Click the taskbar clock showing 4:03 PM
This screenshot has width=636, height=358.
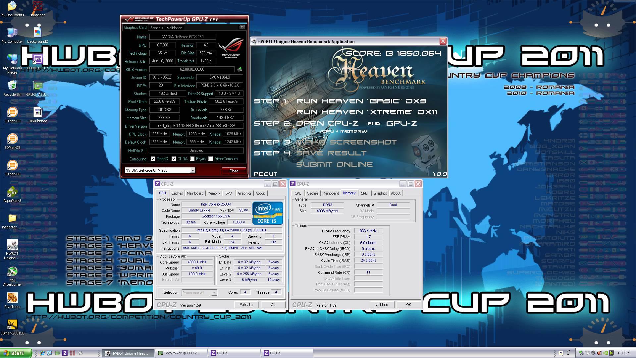tap(624, 353)
